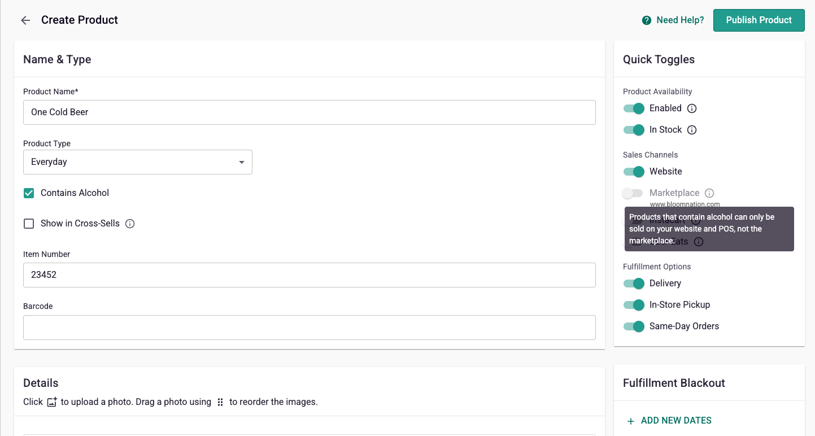Image resolution: width=815 pixels, height=436 pixels.
Task: Go back using the arrow icon
Action: coord(25,20)
